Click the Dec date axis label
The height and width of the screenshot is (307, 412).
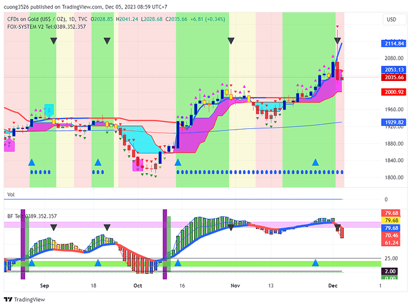[x=333, y=286]
